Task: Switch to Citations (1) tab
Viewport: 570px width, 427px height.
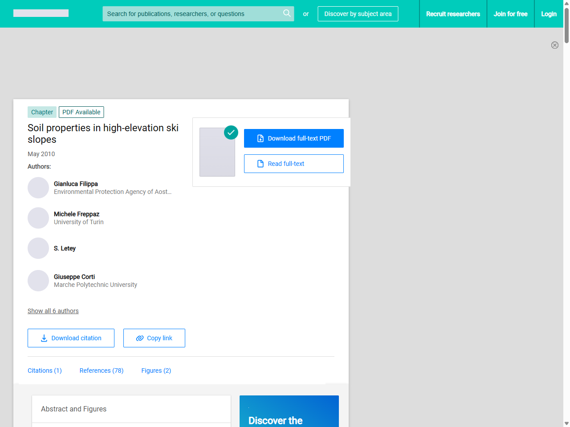Action: 45,371
